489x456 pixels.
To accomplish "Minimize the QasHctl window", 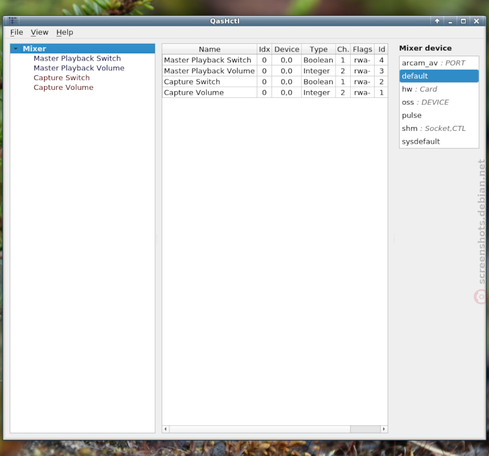I will tap(450, 21).
